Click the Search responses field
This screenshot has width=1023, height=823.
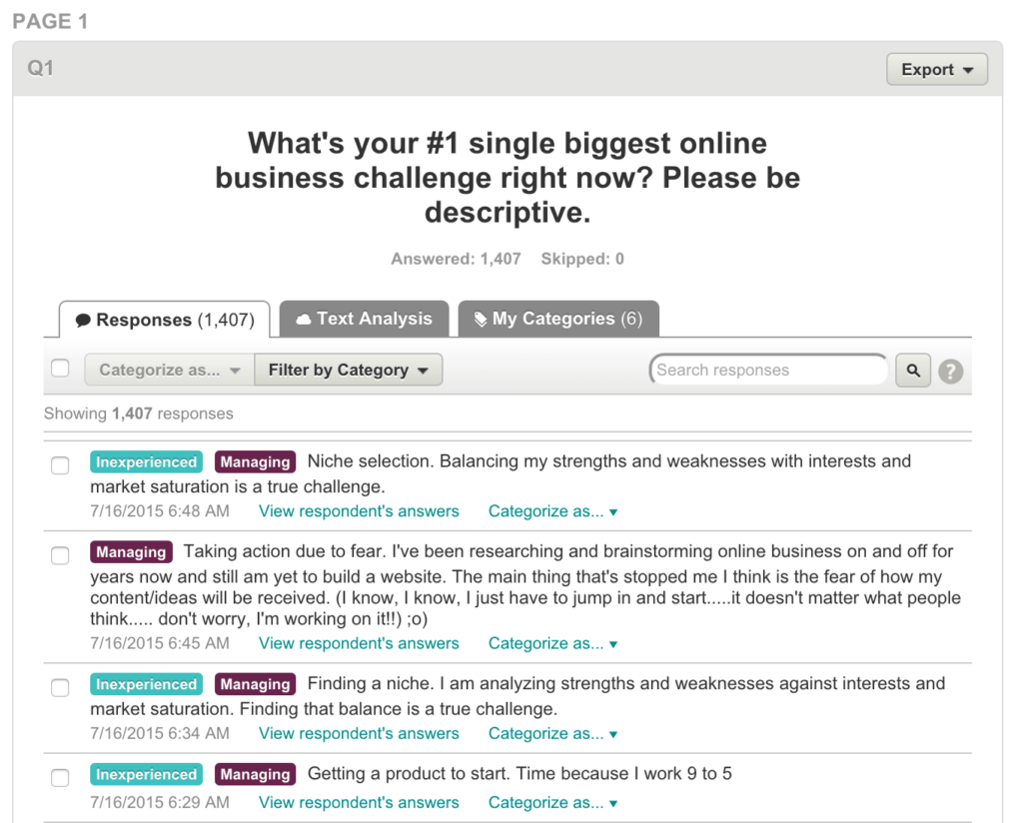[768, 370]
